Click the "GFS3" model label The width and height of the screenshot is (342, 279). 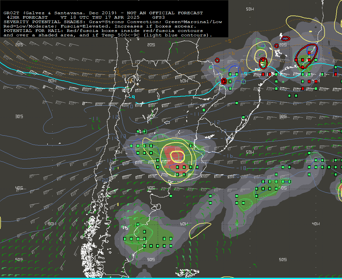pyautogui.click(x=159, y=17)
